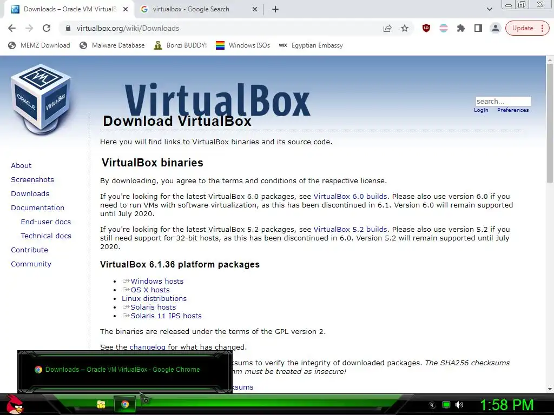Screen dimensions: 554x415
Task: Download the OS X hosts package
Action: click(150, 290)
